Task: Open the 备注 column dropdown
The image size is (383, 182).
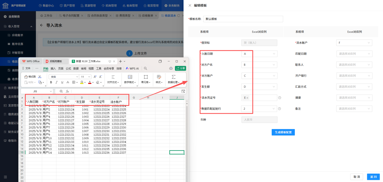Action: (x=354, y=109)
